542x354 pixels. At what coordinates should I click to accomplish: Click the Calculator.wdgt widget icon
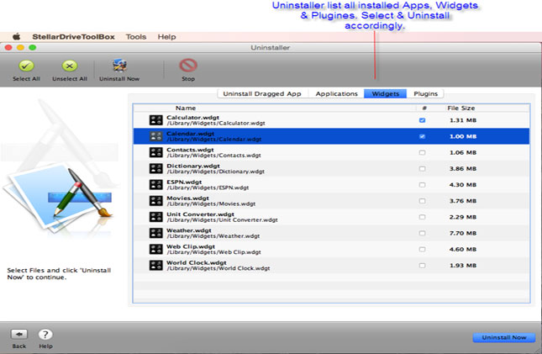[x=156, y=120]
